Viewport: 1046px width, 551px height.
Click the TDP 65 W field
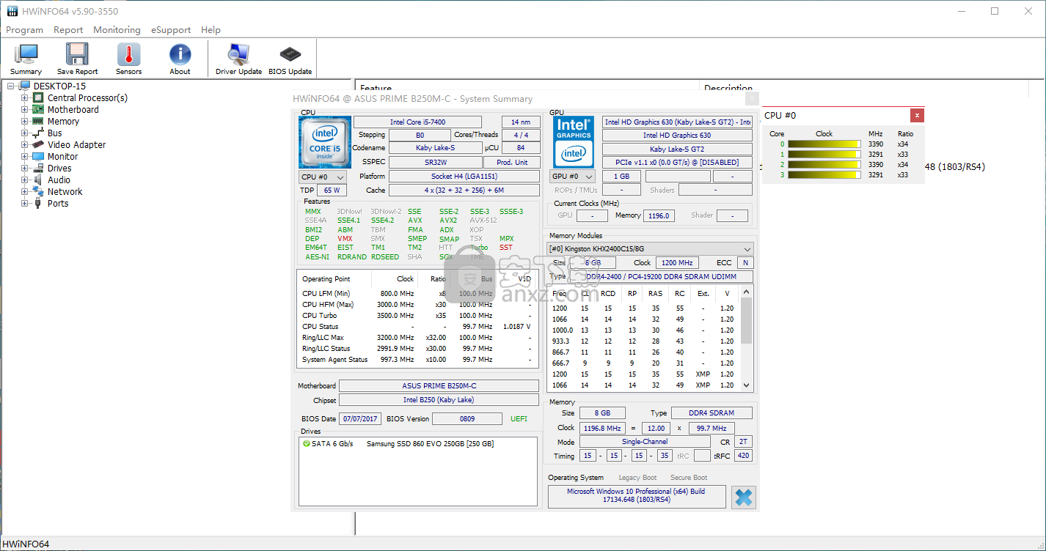[x=332, y=191]
